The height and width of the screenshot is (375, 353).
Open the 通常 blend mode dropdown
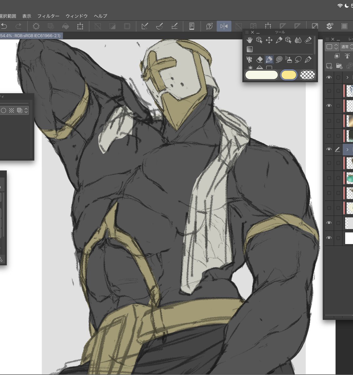[x=347, y=47]
